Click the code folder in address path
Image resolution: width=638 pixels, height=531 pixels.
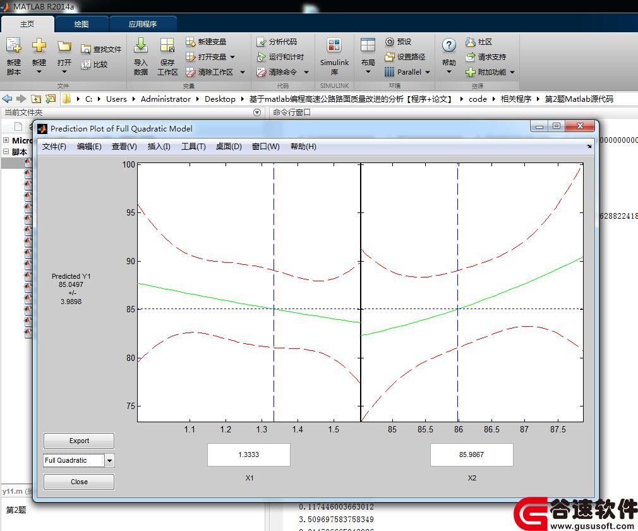tap(478, 99)
